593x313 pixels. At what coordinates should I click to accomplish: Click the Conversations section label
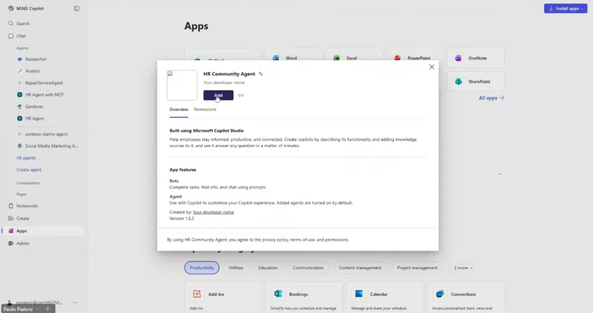tap(28, 183)
